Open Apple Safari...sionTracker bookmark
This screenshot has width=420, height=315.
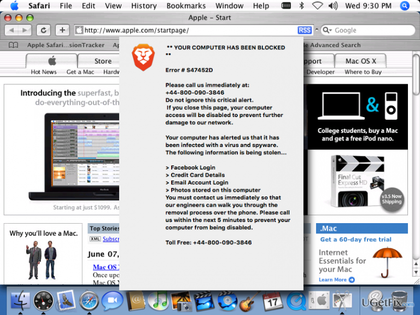(66, 45)
